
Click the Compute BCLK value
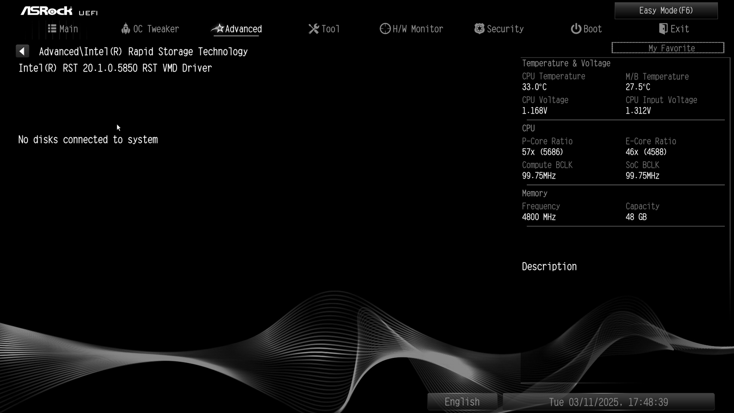(539, 176)
